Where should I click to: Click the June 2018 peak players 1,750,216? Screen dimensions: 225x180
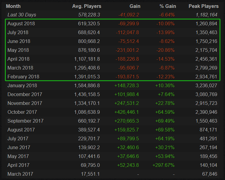206,41
